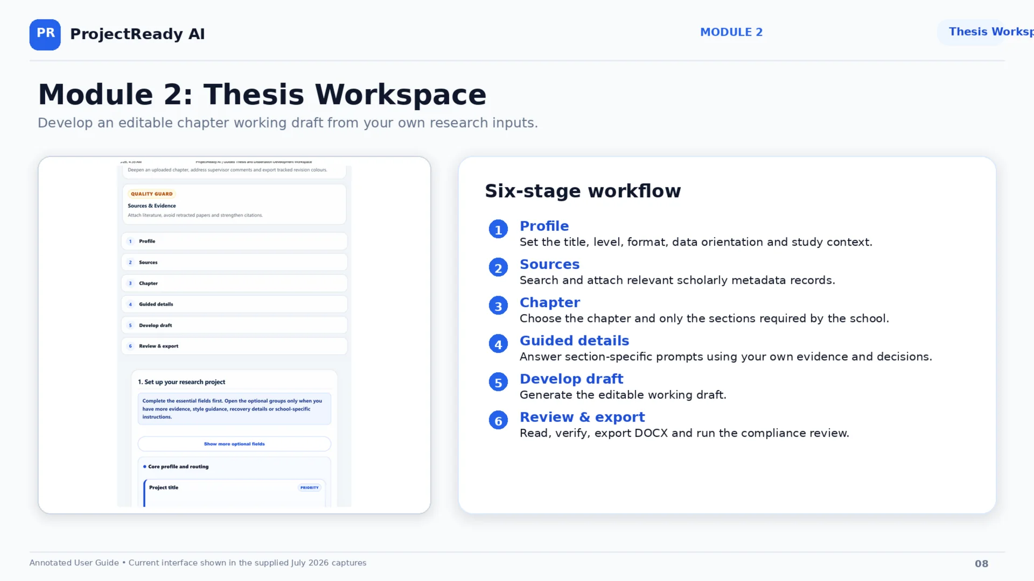Click the ProjectReady AI brand name
The width and height of the screenshot is (1034, 581).
[137, 34]
